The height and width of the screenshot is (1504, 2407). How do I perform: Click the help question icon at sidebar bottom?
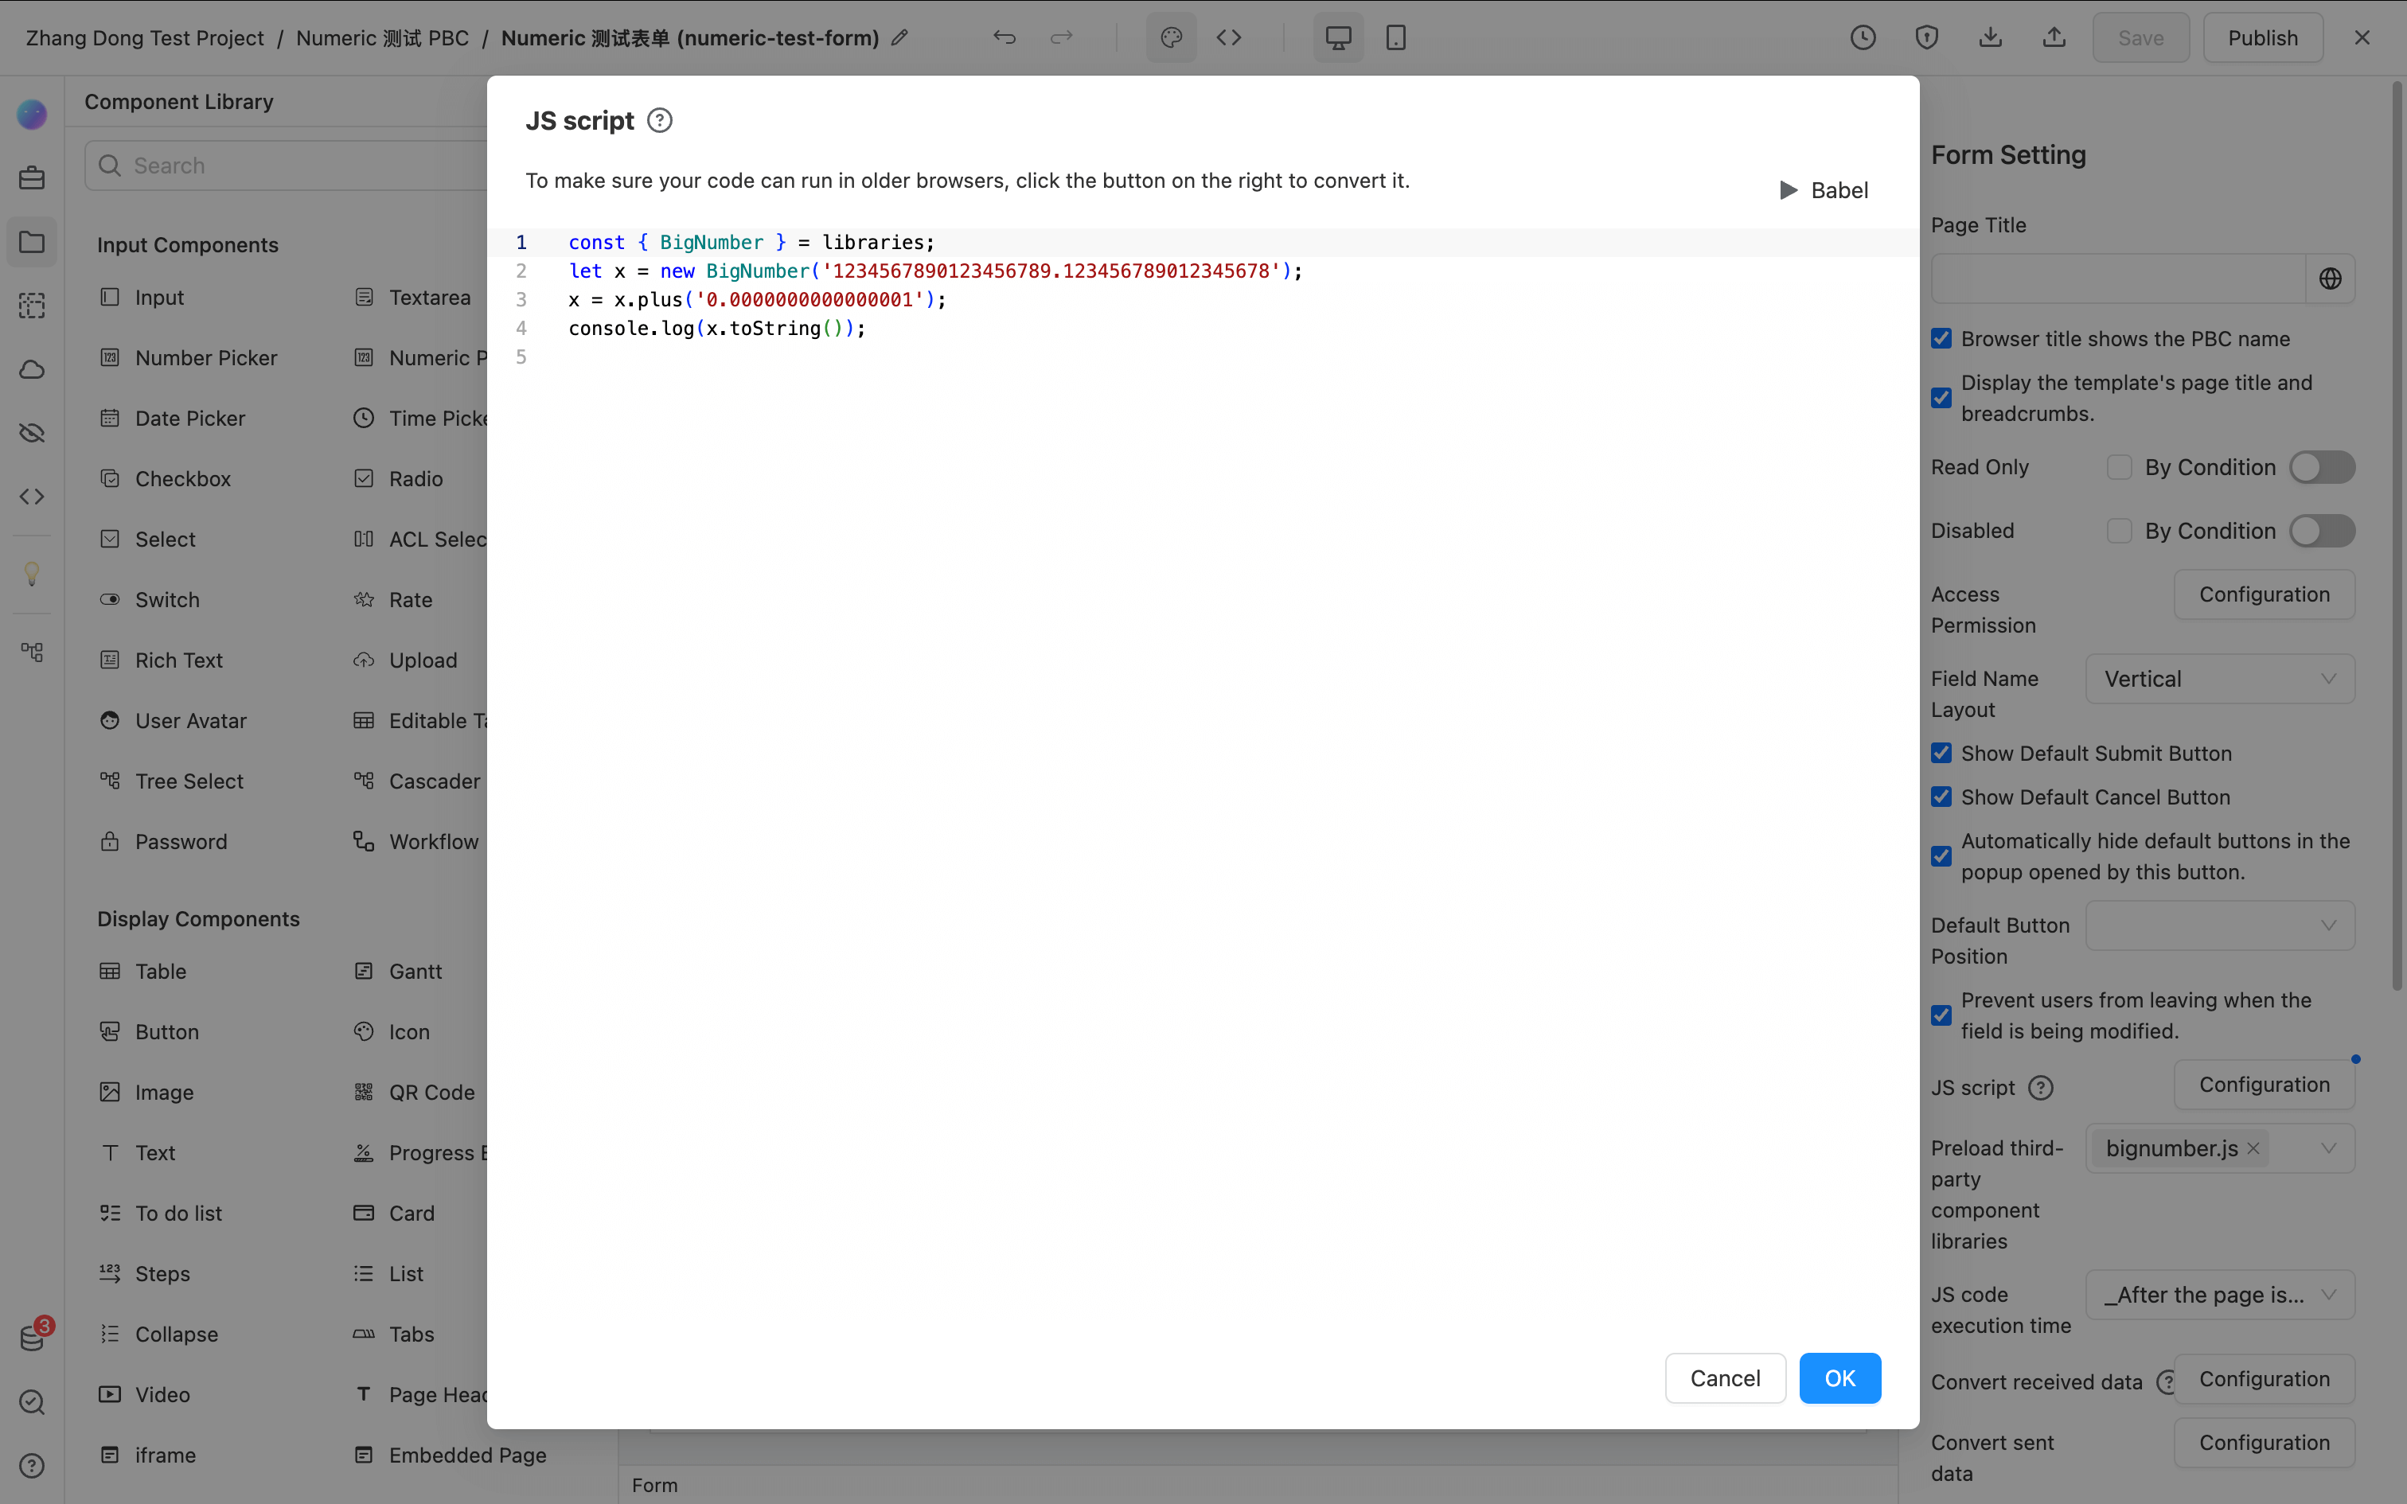point(32,1465)
